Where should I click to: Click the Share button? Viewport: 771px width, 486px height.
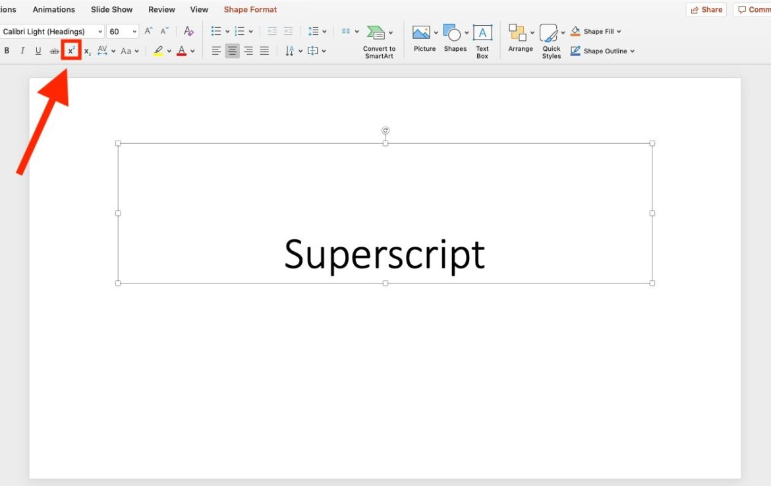click(706, 10)
